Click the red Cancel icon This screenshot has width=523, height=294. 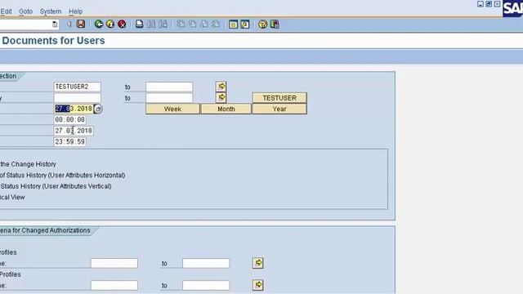click(122, 24)
